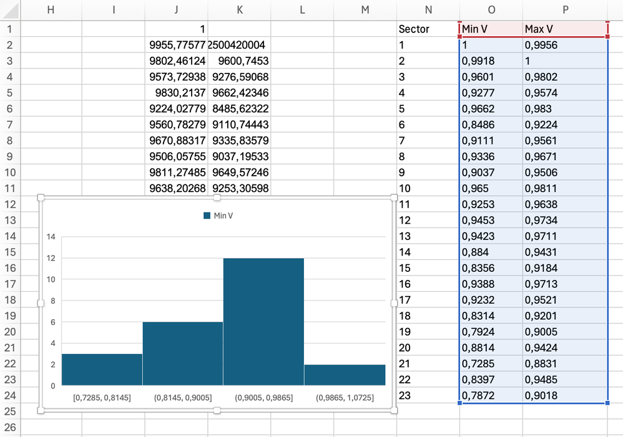Select cell with value 9573,72938
The image size is (623, 437).
click(177, 77)
